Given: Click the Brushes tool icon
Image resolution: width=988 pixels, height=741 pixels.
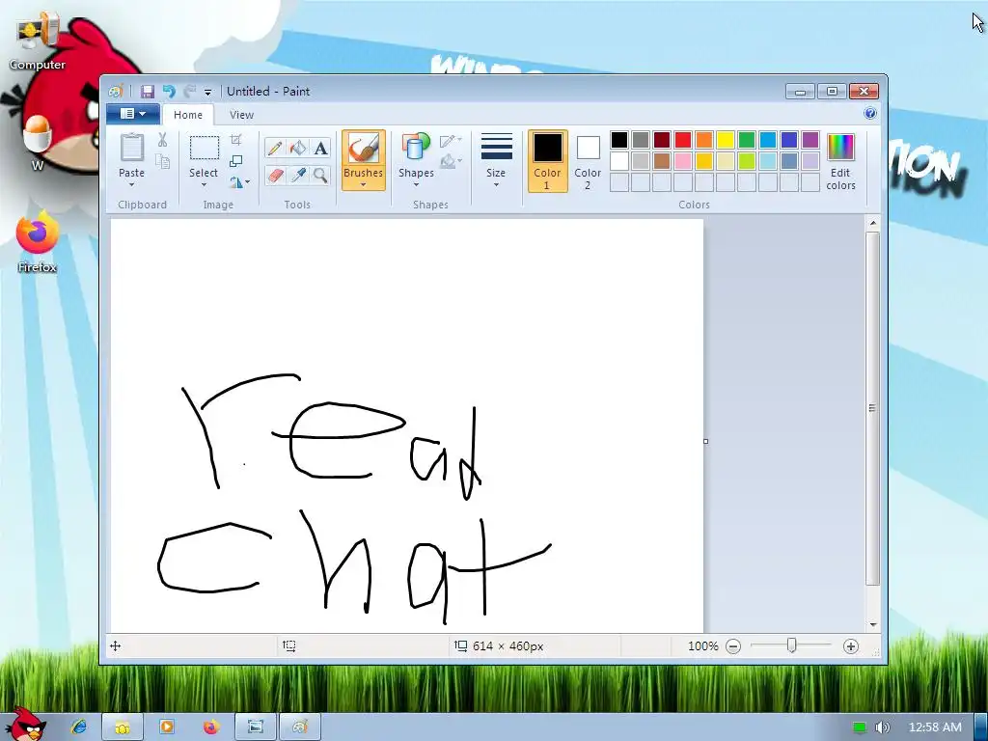Looking at the screenshot, I should click(x=364, y=148).
